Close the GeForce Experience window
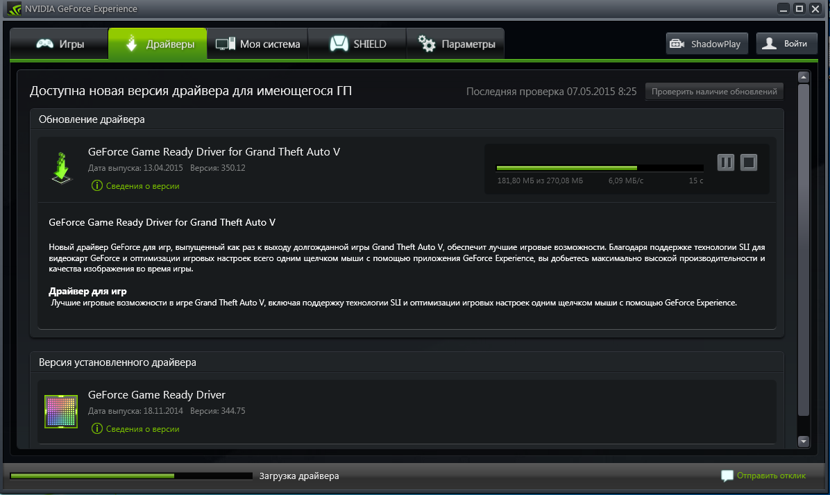This screenshot has width=830, height=495. pyautogui.click(x=815, y=8)
